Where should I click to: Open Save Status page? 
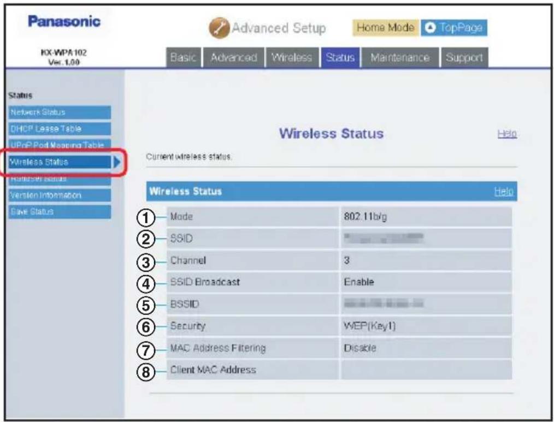point(60,211)
